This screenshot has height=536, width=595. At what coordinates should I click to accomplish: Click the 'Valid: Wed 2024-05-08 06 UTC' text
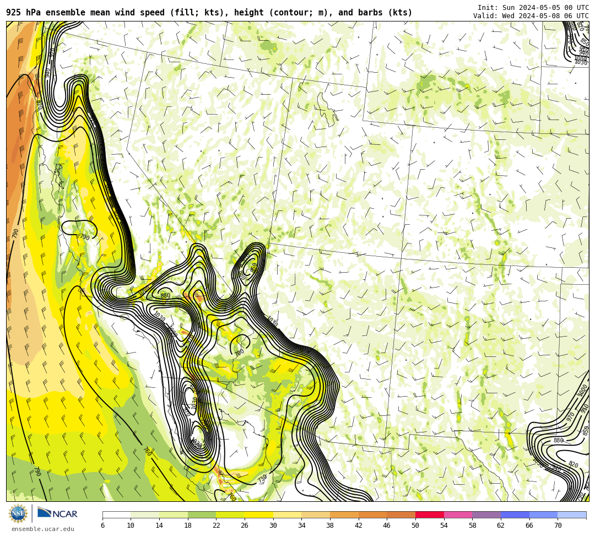(531, 15)
